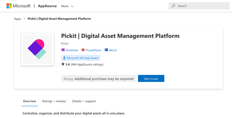Open the Ratings + reviews tab
The height and width of the screenshot is (118, 232).
pyautogui.click(x=54, y=101)
